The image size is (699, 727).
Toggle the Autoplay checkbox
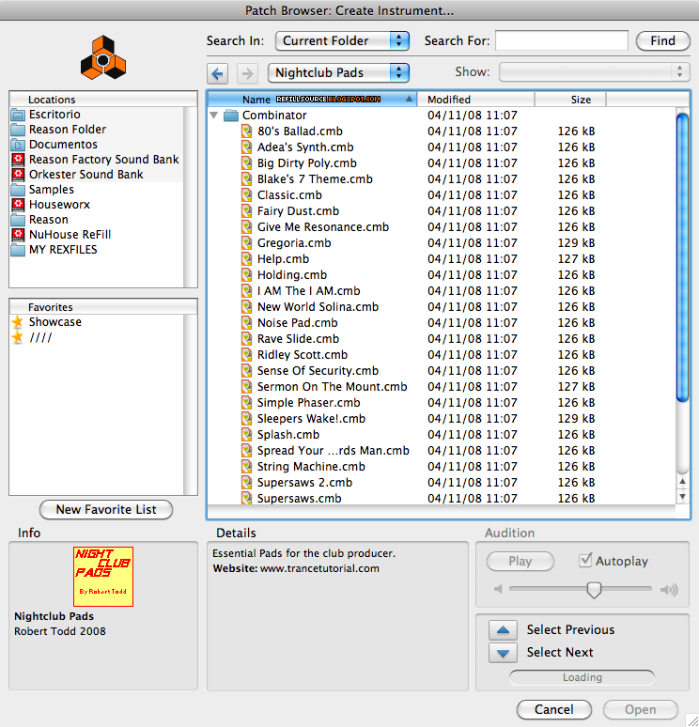(x=585, y=561)
